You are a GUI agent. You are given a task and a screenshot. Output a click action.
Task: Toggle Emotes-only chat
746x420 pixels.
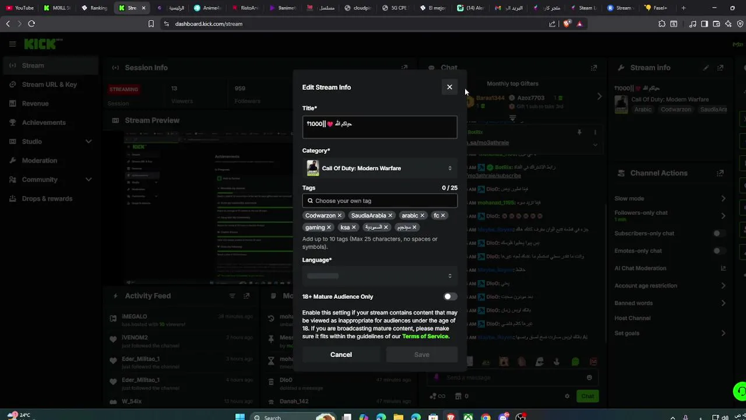tap(720, 251)
